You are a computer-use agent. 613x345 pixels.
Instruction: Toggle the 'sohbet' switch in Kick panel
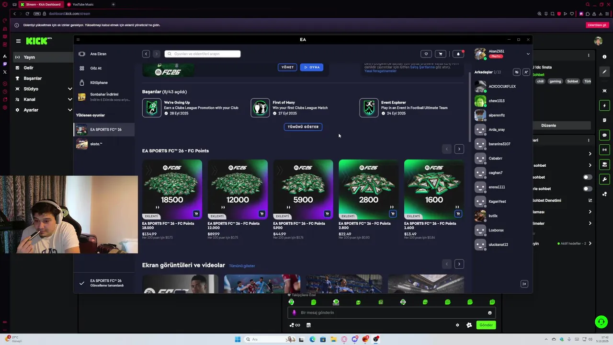tap(587, 177)
